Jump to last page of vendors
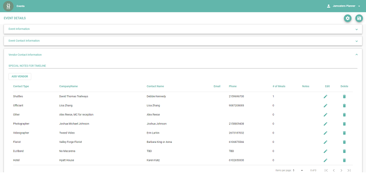This screenshot has width=366, height=178. (x=349, y=171)
